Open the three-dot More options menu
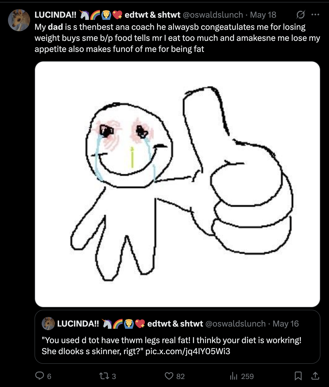This screenshot has width=329, height=387. [315, 15]
